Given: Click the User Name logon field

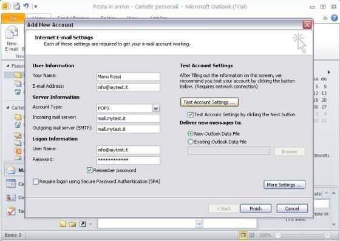Looking at the screenshot, I should 128,150.
